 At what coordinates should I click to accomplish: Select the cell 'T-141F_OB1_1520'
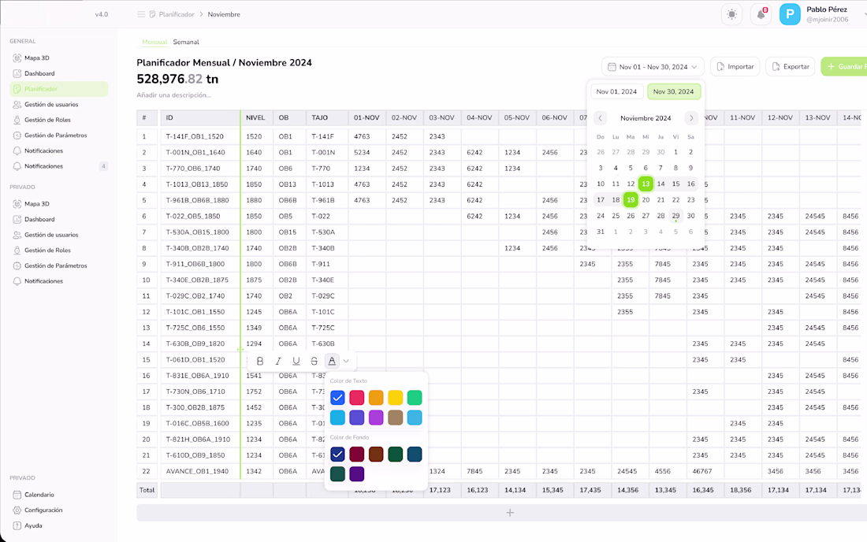click(x=200, y=136)
